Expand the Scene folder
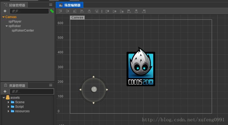228x125 pixels. [8, 102]
